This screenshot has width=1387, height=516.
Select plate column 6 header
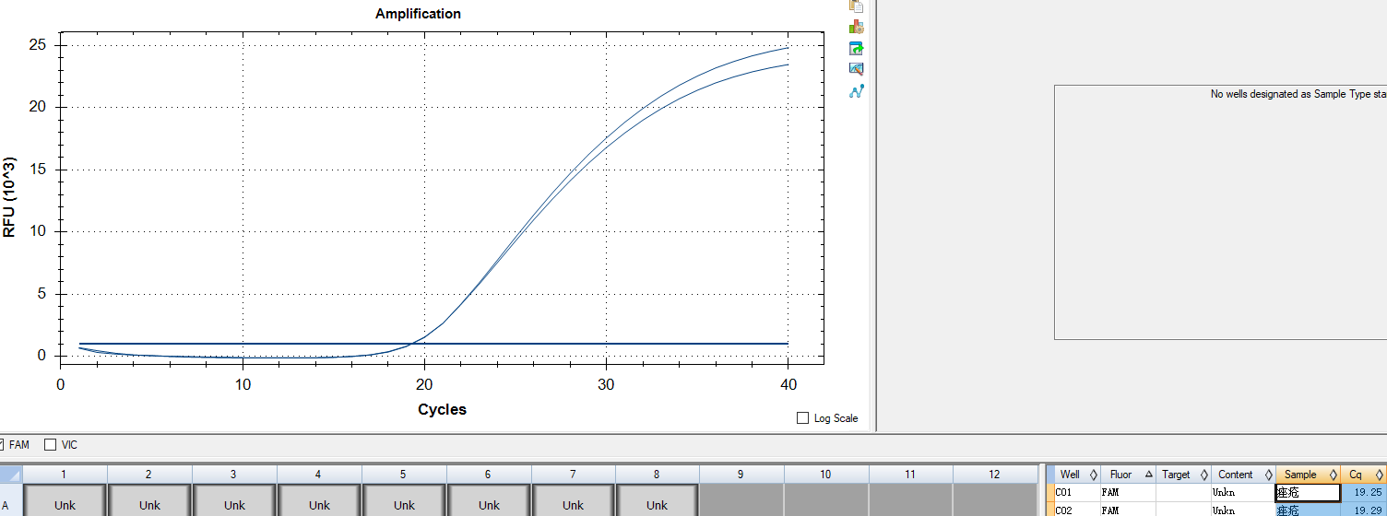tap(489, 475)
